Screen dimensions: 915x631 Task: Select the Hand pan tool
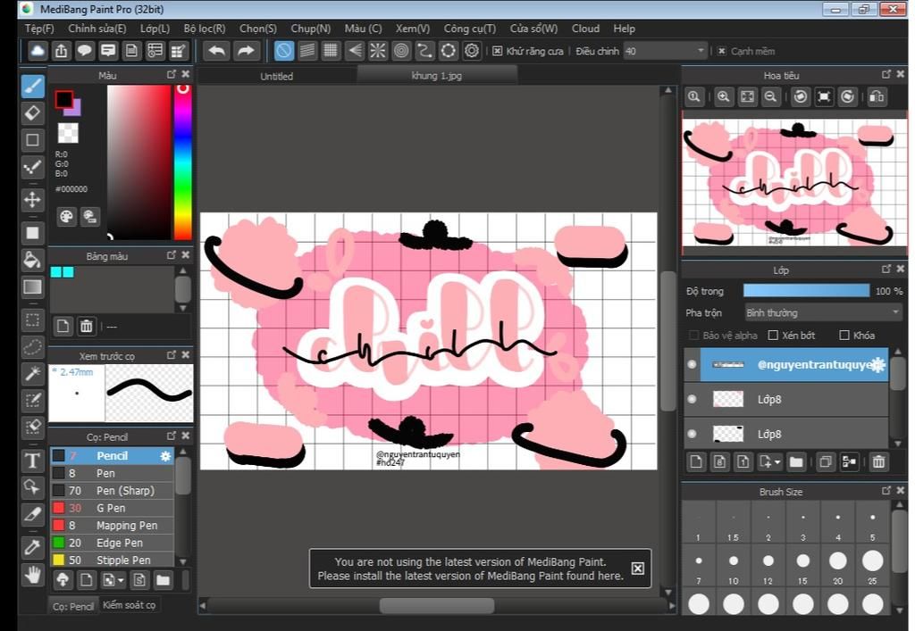tap(33, 575)
